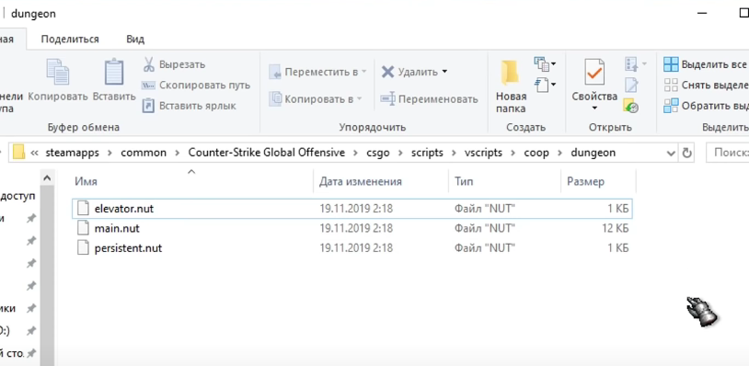This screenshot has width=749, height=366.
Task: Switch to the View (Вид) ribbon tab
Action: pos(135,40)
